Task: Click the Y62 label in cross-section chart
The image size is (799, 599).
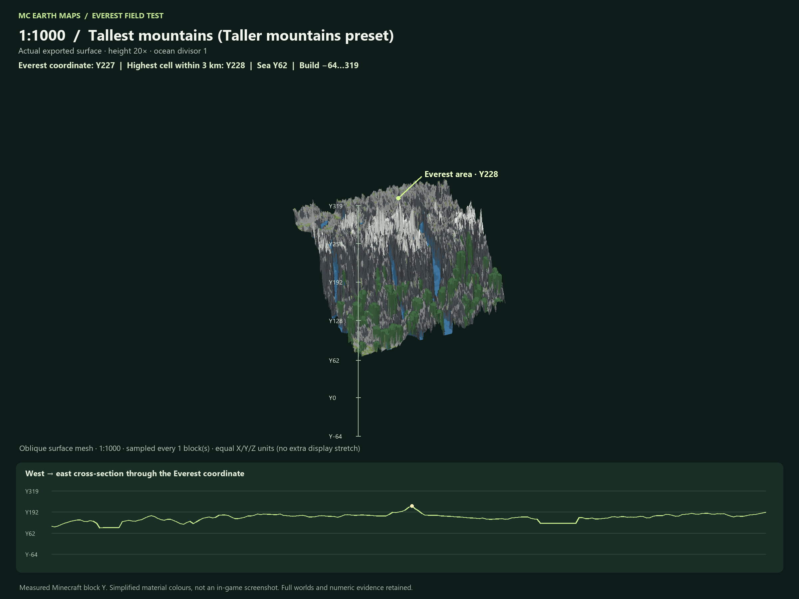Action: [30, 534]
